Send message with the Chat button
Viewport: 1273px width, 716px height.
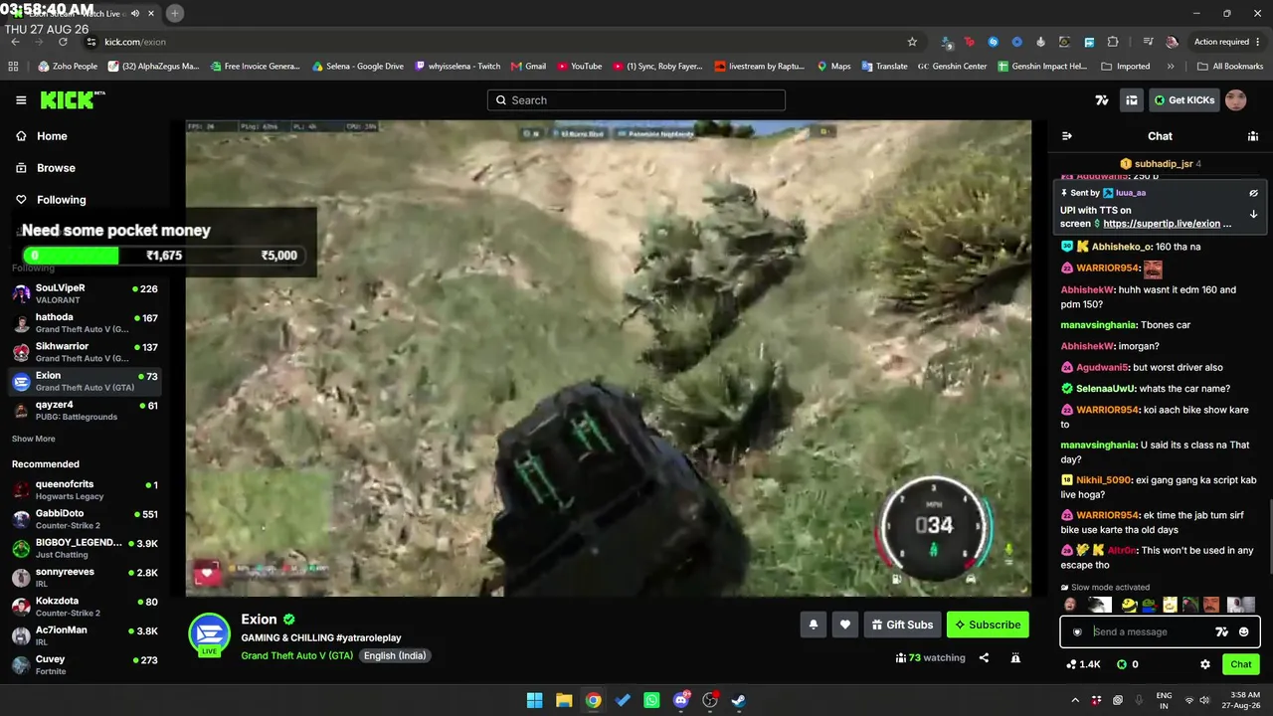(1240, 664)
